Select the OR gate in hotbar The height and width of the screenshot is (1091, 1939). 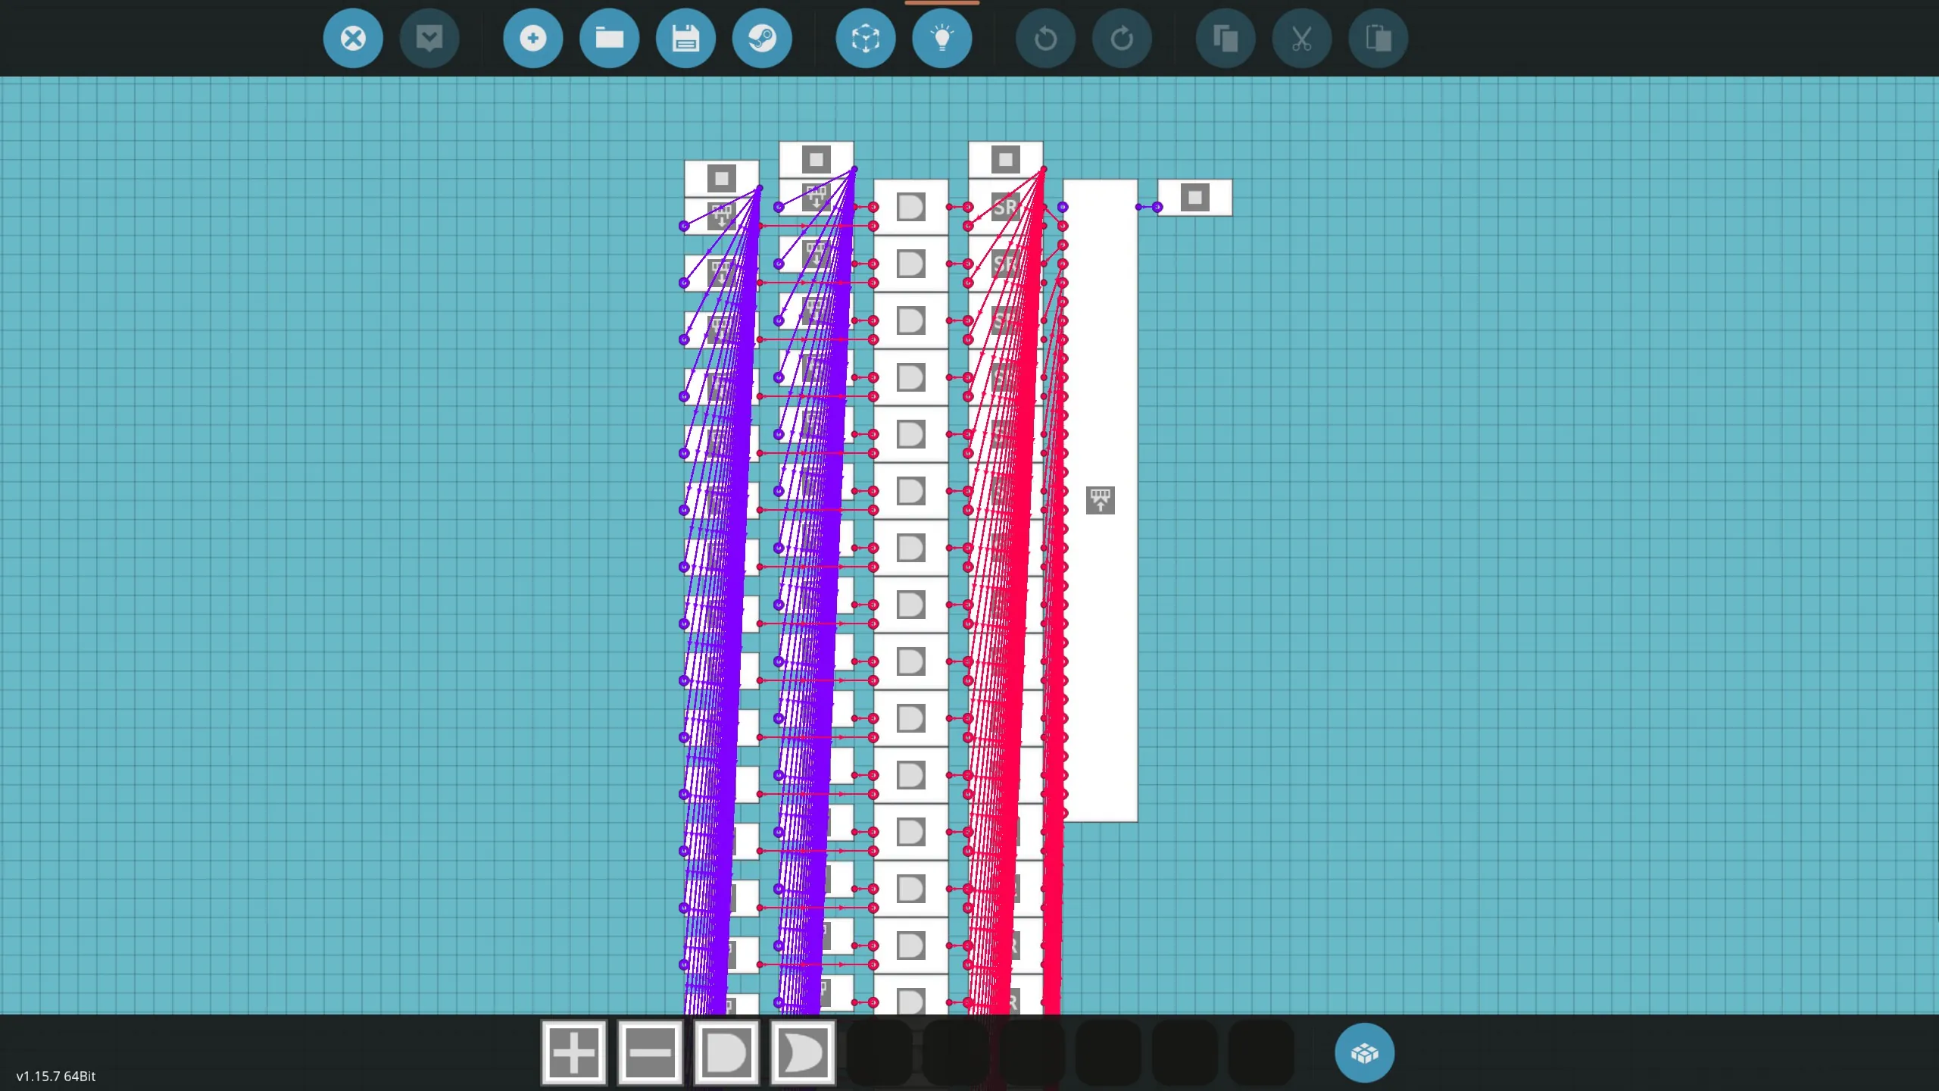804,1052
